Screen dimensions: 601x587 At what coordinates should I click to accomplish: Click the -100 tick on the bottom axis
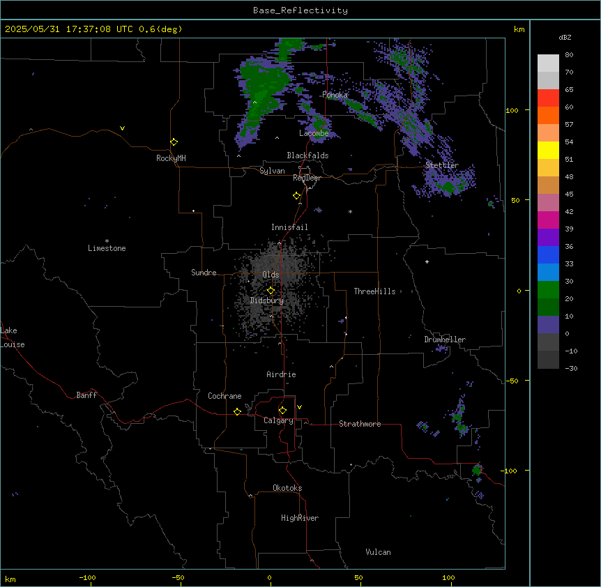pyautogui.click(x=87, y=577)
